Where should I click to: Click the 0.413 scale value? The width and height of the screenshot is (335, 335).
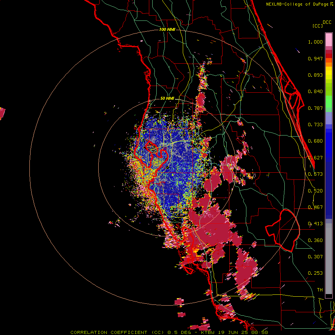pos(315,224)
